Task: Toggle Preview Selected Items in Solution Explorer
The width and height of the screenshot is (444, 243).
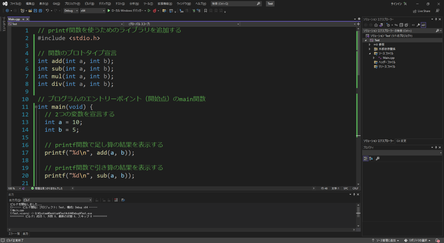Action: (423, 25)
